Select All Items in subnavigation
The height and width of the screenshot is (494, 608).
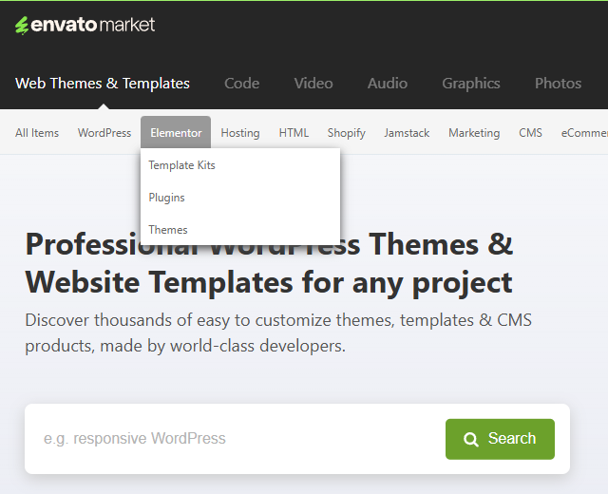[37, 133]
